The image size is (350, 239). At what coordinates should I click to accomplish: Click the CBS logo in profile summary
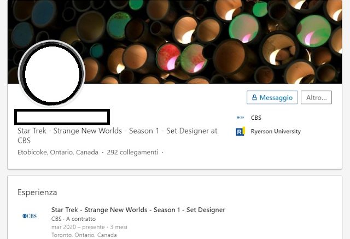pyautogui.click(x=241, y=118)
